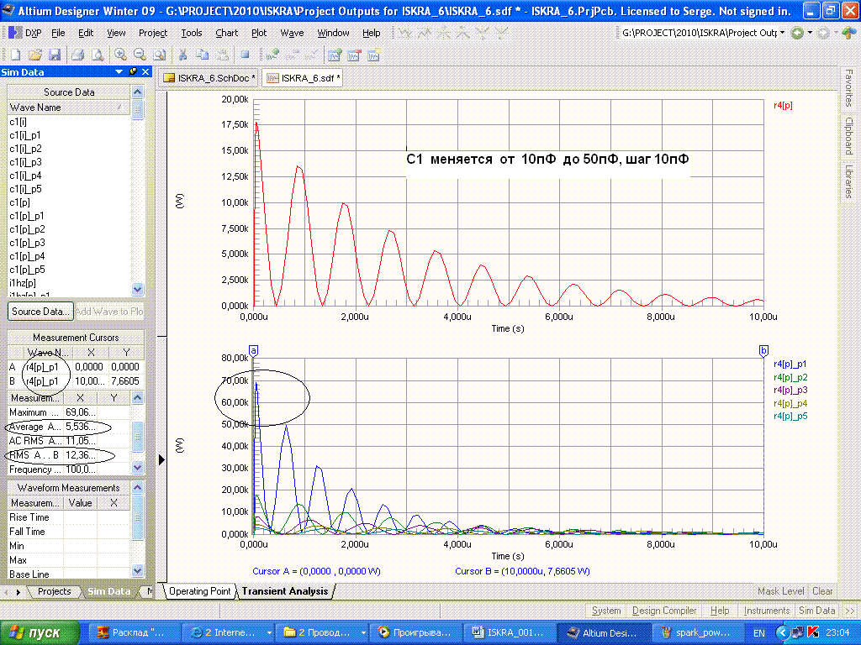The width and height of the screenshot is (861, 645).
Task: Click Sim Data status bar button
Action: tap(816, 611)
